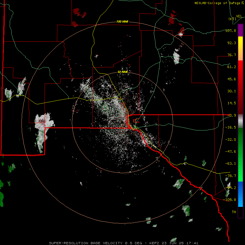Viewport: 245px width, 245px height.
Task: Click the 45.6 legend value
Action: (x=232, y=79)
